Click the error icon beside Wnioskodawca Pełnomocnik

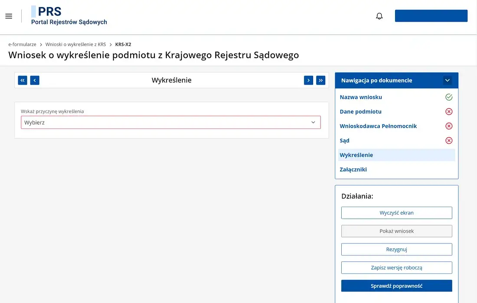448,126
